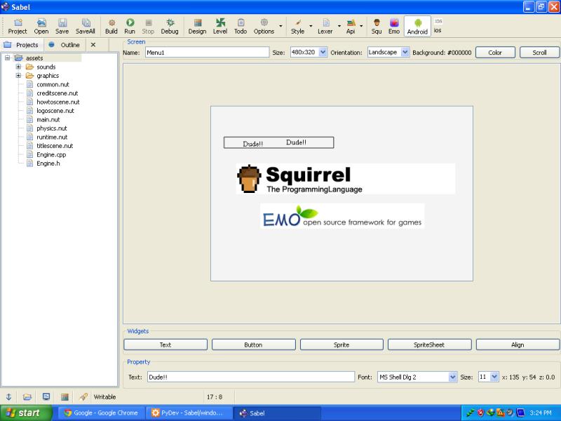Open the Orientation Landscape dropdown
This screenshot has width=561, height=421.
405,52
